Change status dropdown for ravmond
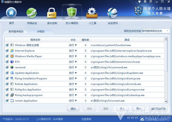This screenshot has height=122, width=172. [x=73, y=67]
